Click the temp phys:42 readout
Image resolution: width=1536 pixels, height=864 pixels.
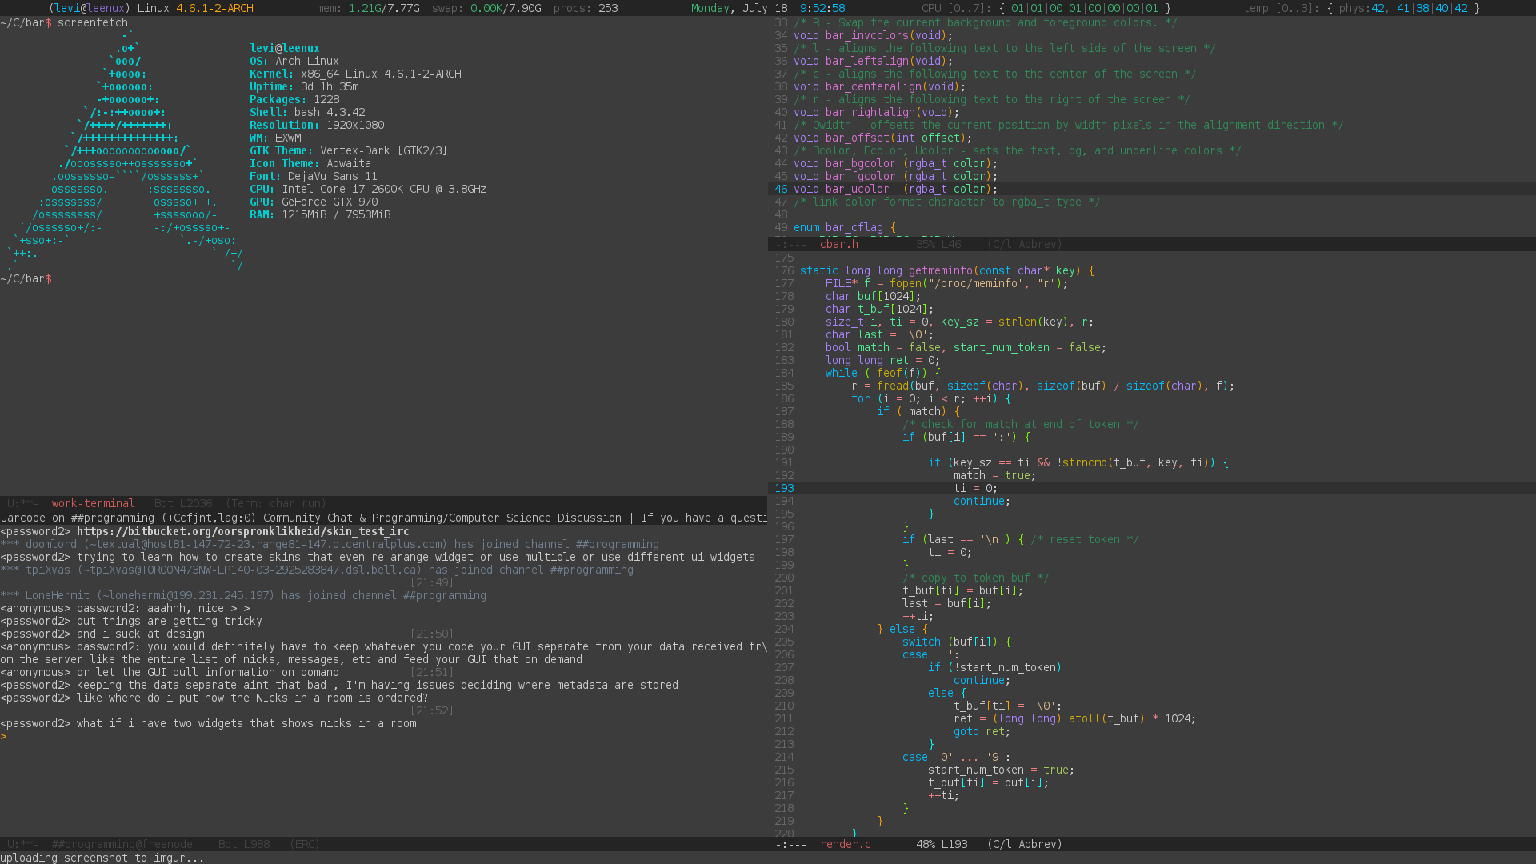point(1362,8)
